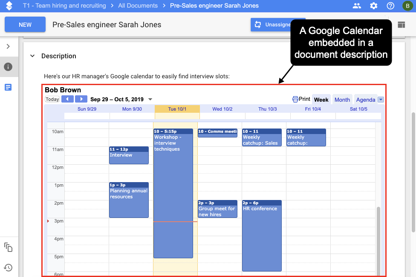Viewport: 416px width, 277px height.
Task: Click the Description section heading
Action: click(x=59, y=56)
